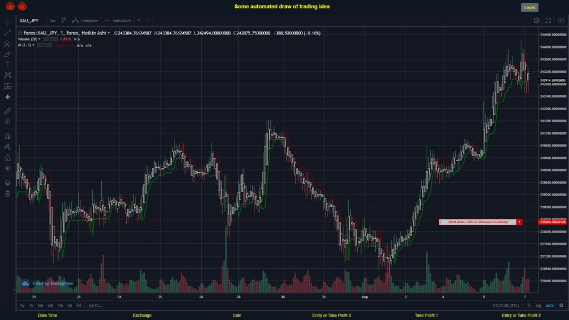Click the Logout button
The height and width of the screenshot is (320, 569).
pyautogui.click(x=530, y=7)
